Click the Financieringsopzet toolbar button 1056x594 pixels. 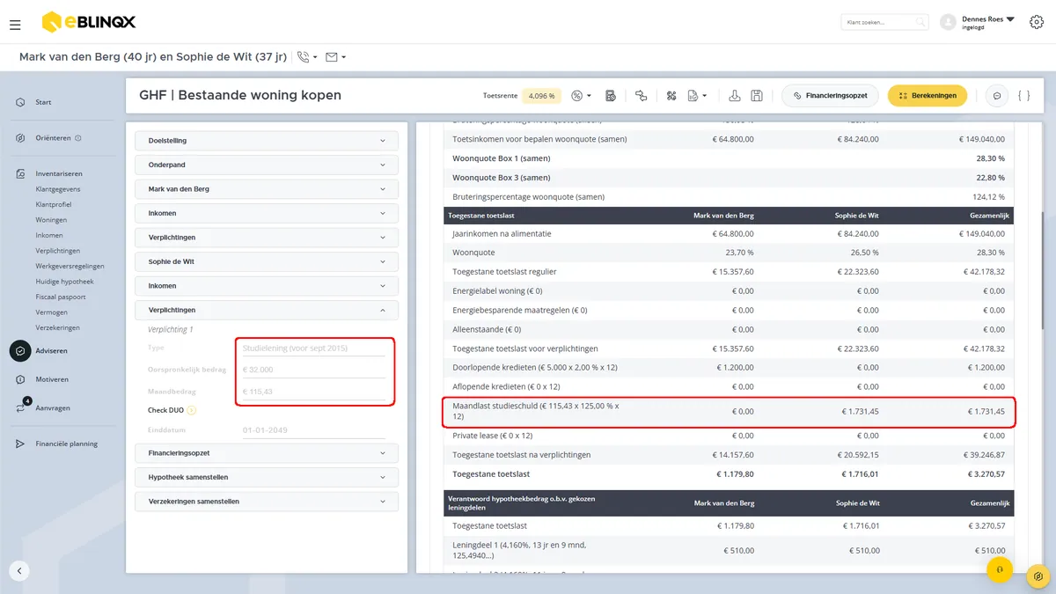(830, 96)
